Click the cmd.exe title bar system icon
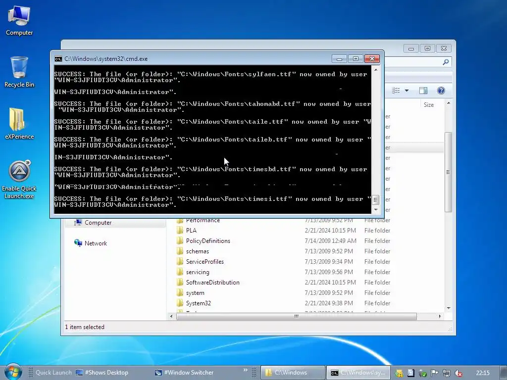Screen dimensions: 507x380 (58, 59)
